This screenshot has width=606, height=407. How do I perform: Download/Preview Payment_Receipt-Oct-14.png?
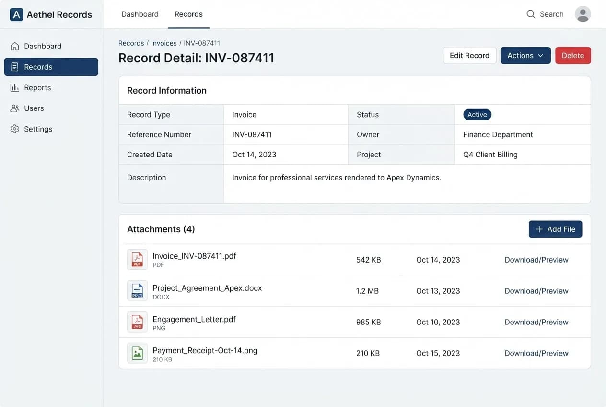(536, 354)
